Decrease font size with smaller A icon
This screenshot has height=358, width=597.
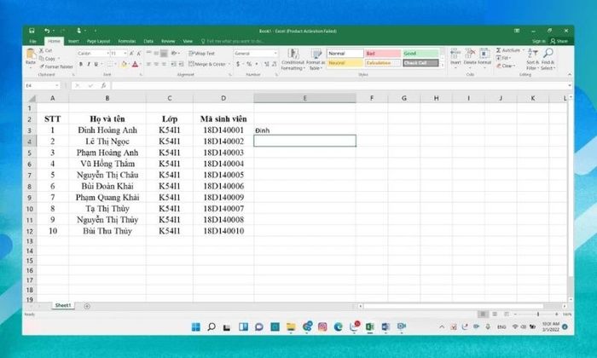139,54
